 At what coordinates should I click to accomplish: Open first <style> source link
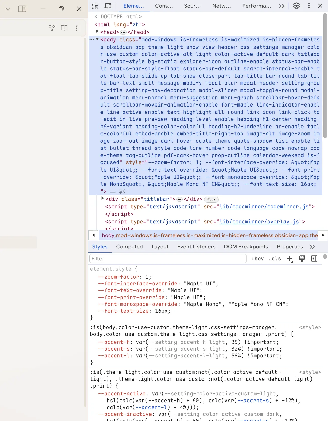pos(310,327)
